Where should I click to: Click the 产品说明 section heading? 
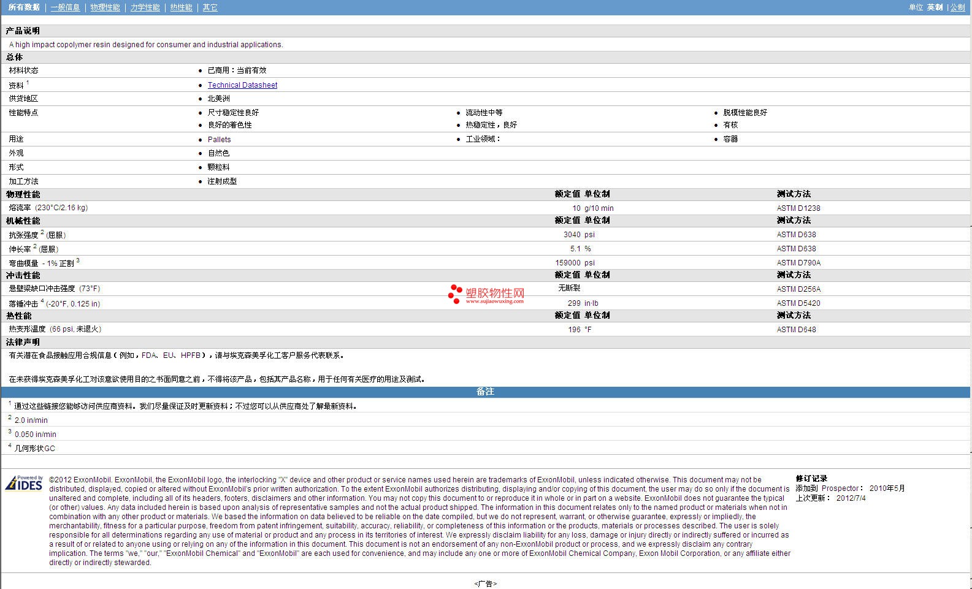(23, 31)
